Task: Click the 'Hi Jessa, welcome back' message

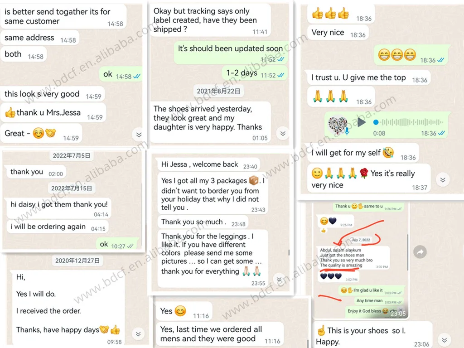Action: point(208,164)
